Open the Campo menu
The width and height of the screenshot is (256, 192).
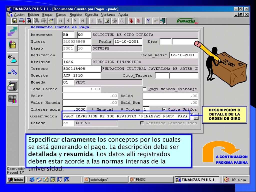(61, 15)
